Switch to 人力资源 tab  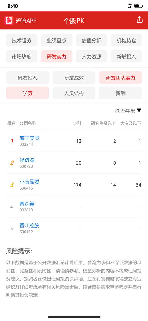click(91, 56)
